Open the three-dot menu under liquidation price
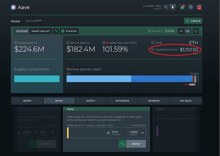Image resolution: width=220 pixels, height=156 pixels. (x=196, y=54)
